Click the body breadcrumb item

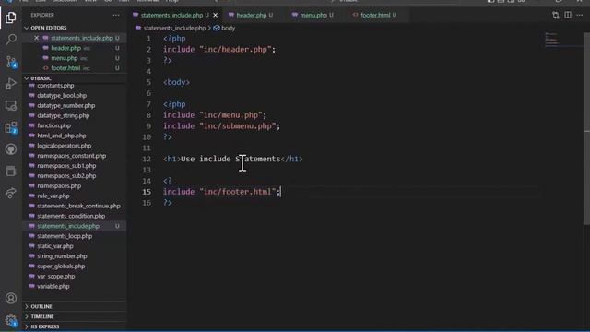[x=228, y=28]
